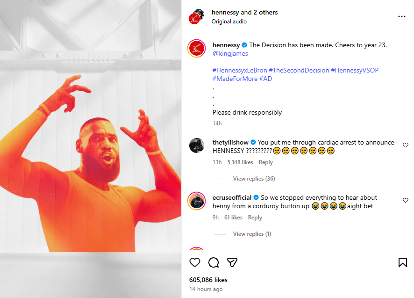Reply to ecruseofficial's comment
This screenshot has width=414, height=298.
click(255, 218)
